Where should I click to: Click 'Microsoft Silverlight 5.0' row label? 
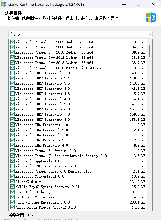pyautogui.click(x=40, y=176)
